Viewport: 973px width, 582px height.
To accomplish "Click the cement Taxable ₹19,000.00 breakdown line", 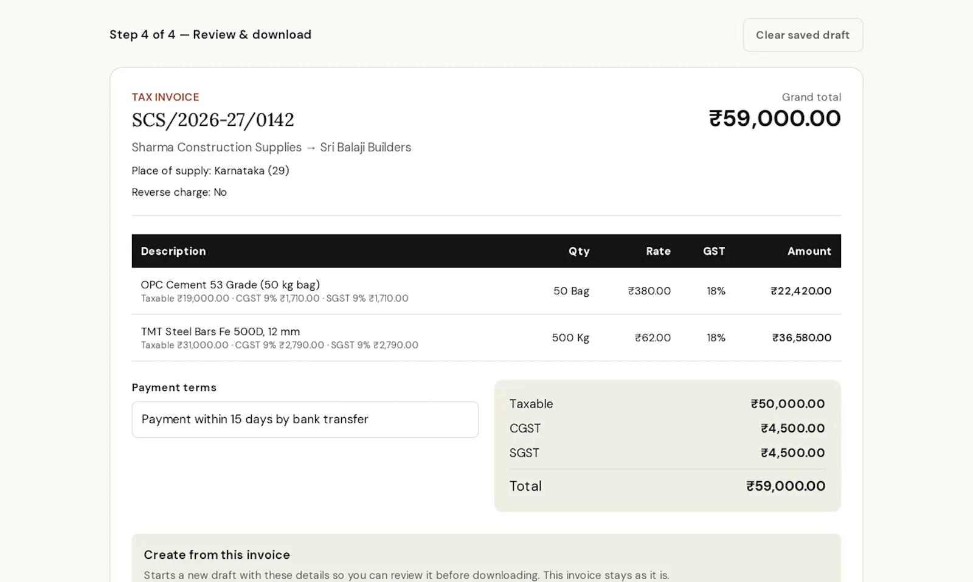I will [x=275, y=299].
